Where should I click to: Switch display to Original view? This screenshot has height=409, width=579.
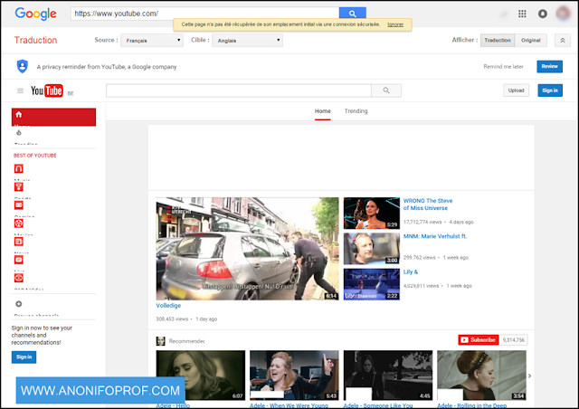pos(531,41)
